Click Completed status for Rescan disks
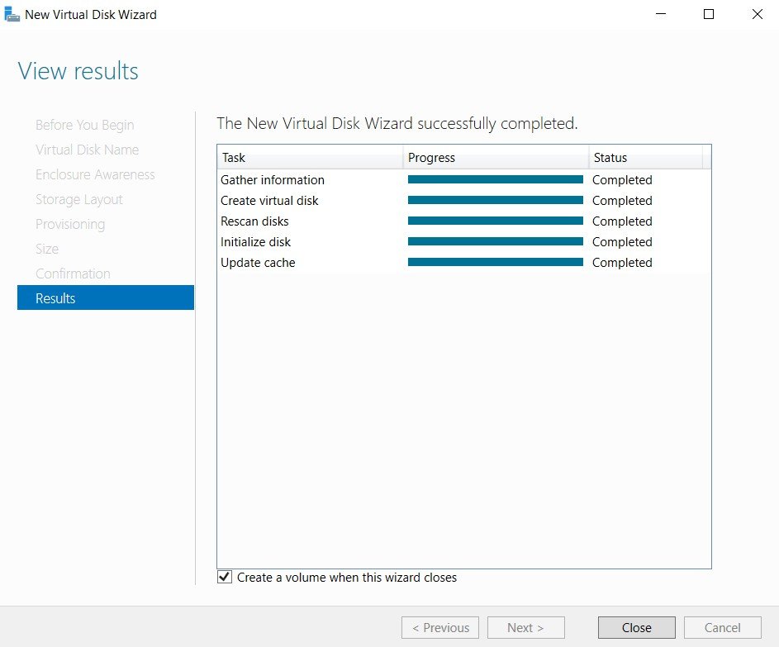This screenshot has width=779, height=647. click(622, 221)
